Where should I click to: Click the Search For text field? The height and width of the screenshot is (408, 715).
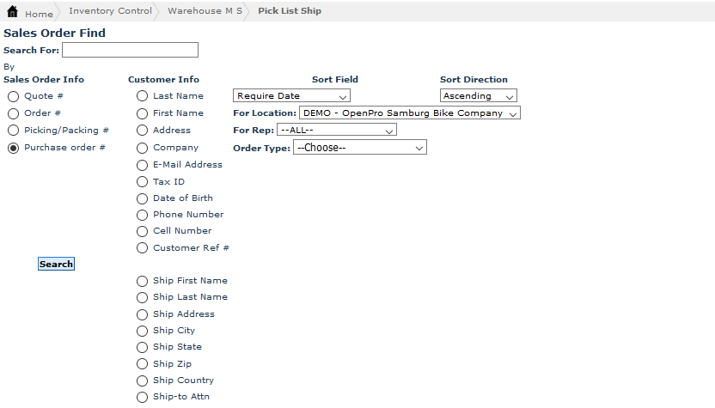(130, 50)
